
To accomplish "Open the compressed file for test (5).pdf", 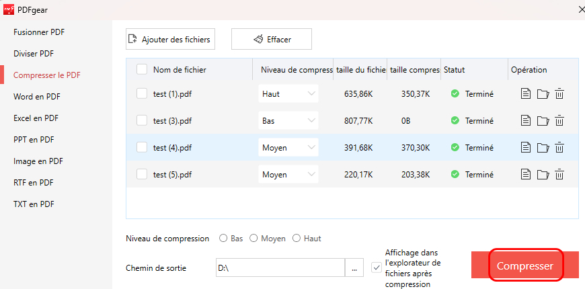I will (526, 174).
